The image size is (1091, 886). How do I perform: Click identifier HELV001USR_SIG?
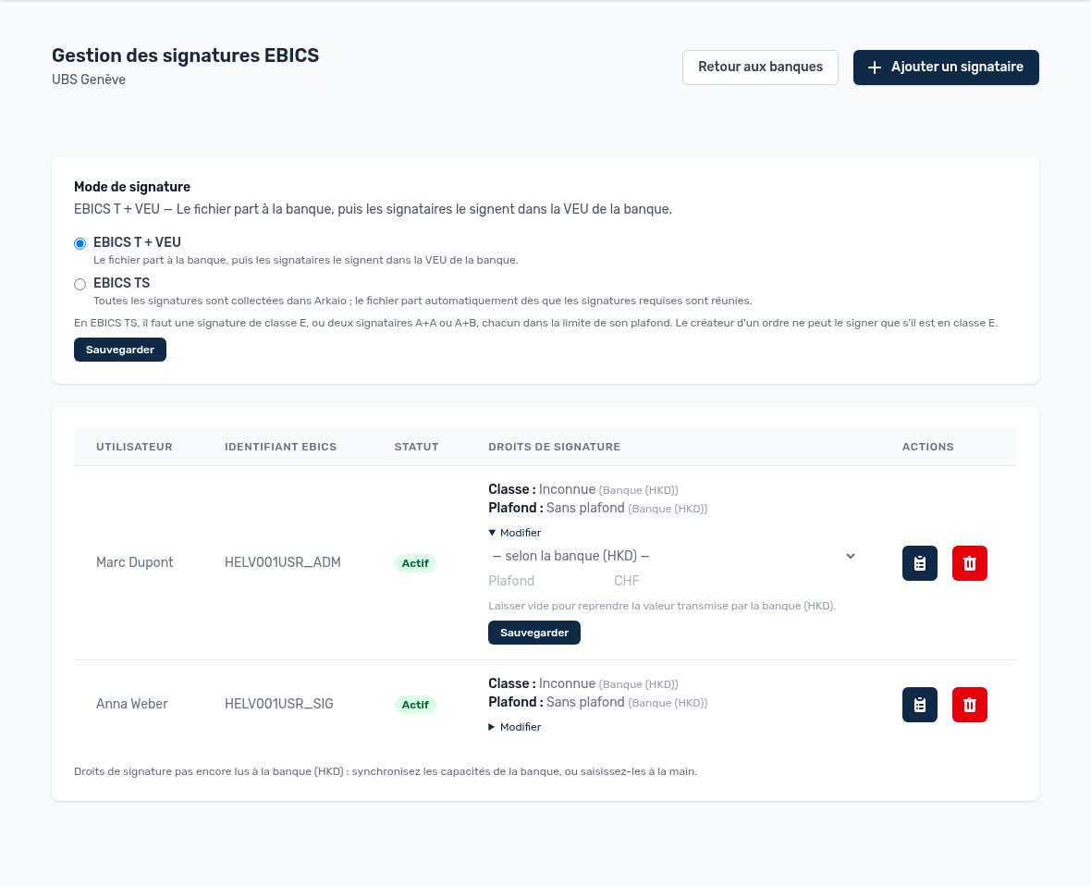coord(278,704)
